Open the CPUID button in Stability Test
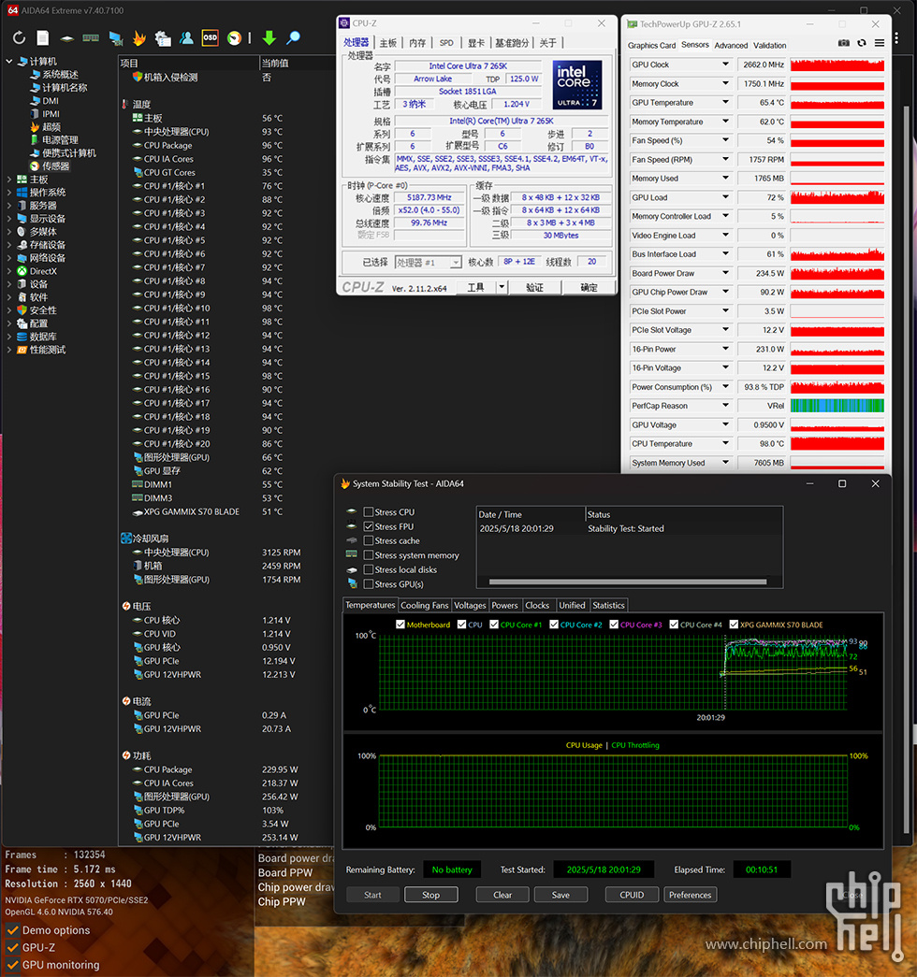This screenshot has width=917, height=977. [x=632, y=895]
